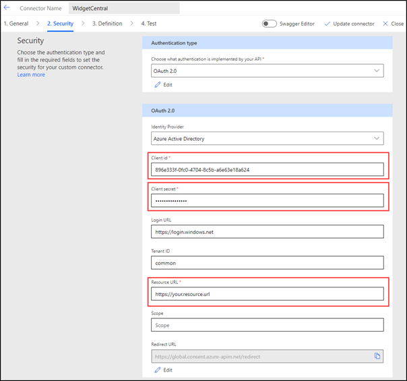The width and height of the screenshot is (407, 381).
Task: Click the Tenant ID field containing common
Action: pos(268,263)
